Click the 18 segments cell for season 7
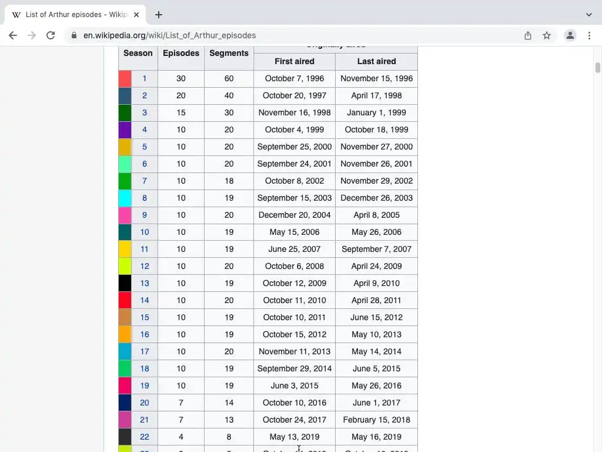The image size is (602, 452). (x=229, y=181)
